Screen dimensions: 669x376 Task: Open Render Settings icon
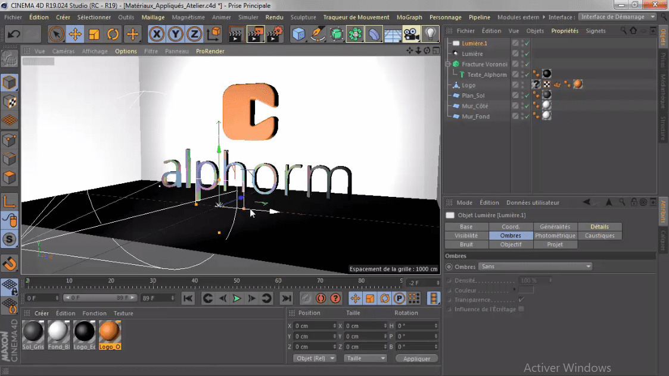click(275, 34)
